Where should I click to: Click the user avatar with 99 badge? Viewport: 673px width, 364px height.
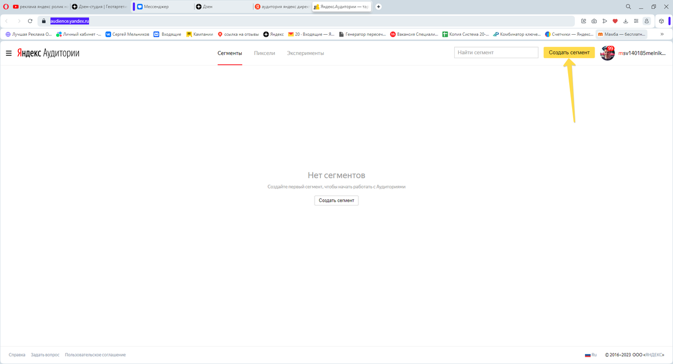(607, 53)
